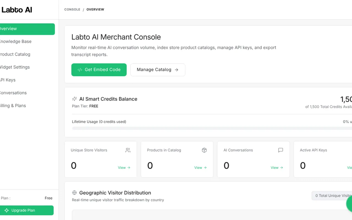Click the AI Conversations label
This screenshot has height=220, width=352.
(238, 150)
